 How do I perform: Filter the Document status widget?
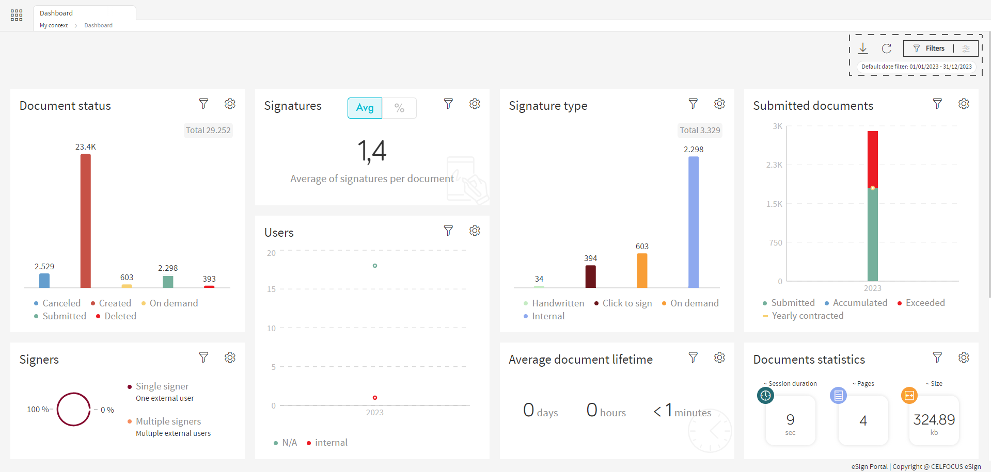coord(203,104)
